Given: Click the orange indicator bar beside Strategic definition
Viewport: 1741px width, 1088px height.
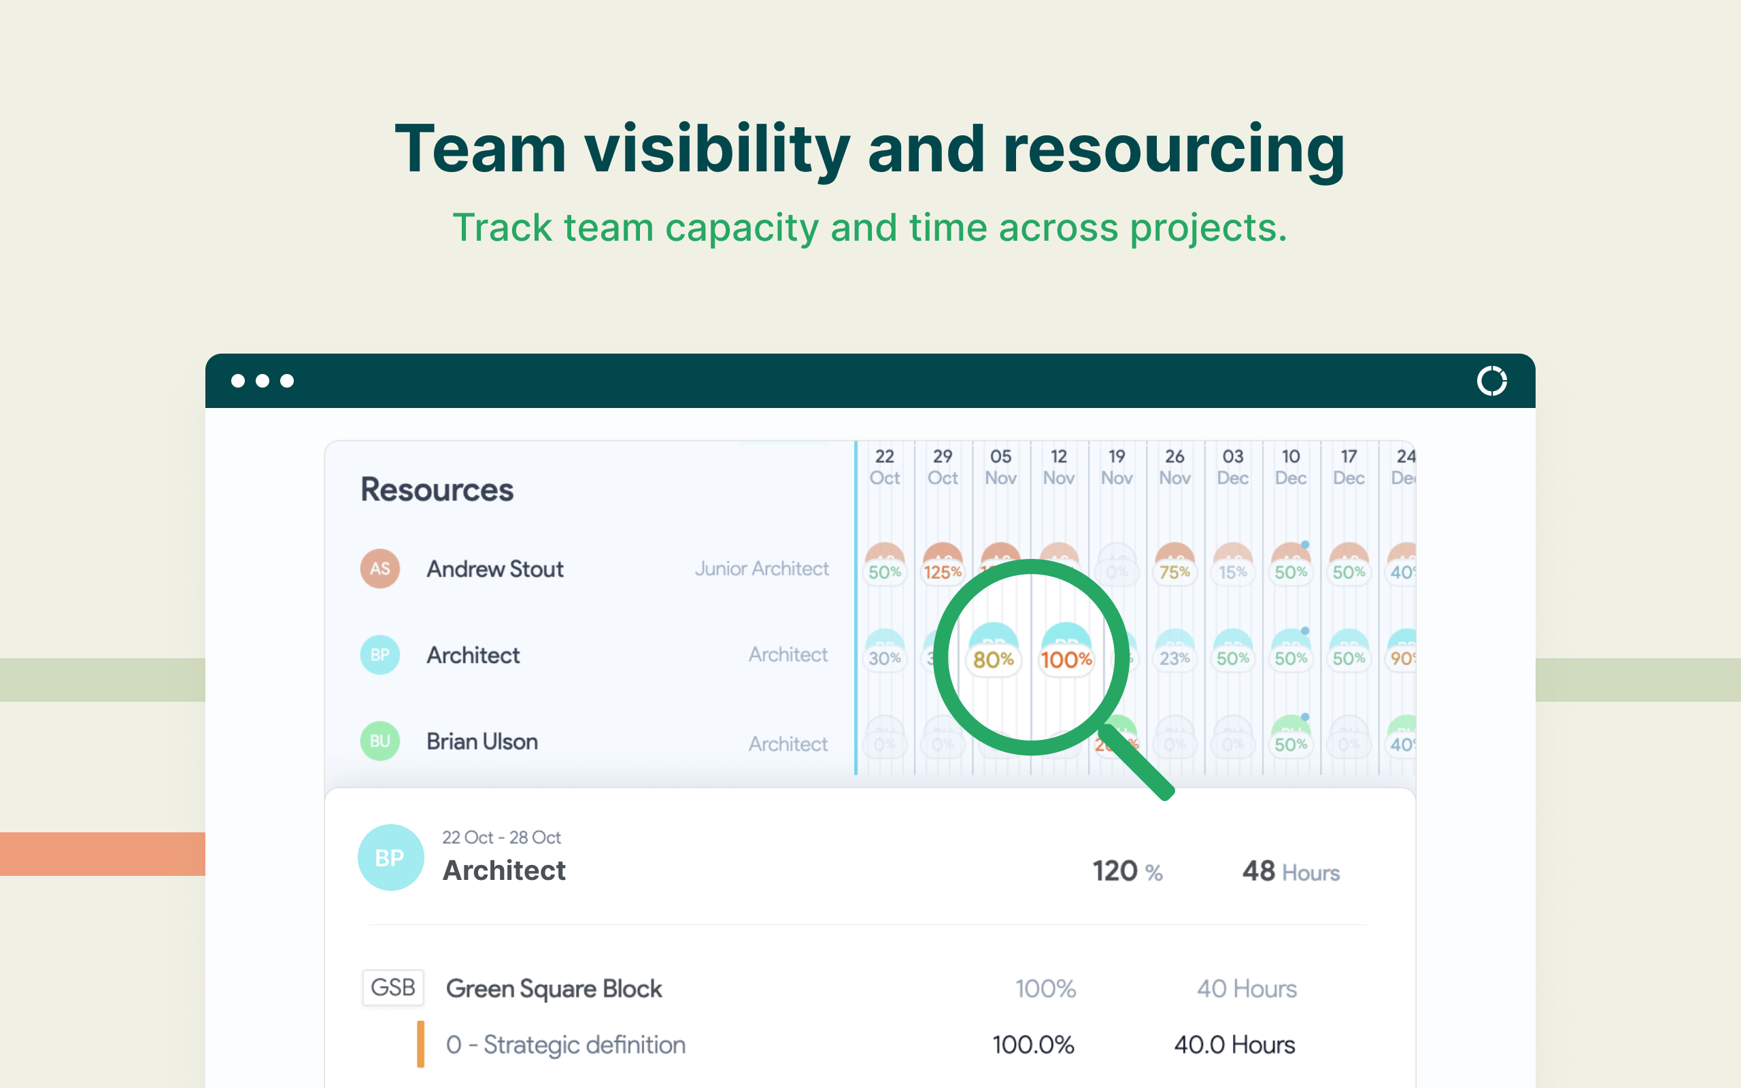Looking at the screenshot, I should coord(421,1045).
